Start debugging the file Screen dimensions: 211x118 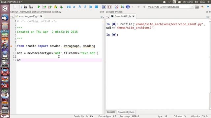pyautogui.click(x=69, y=7)
